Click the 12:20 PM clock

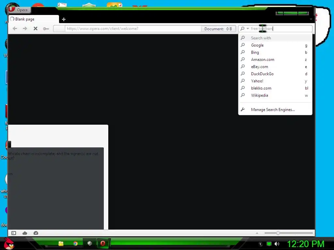point(306,244)
